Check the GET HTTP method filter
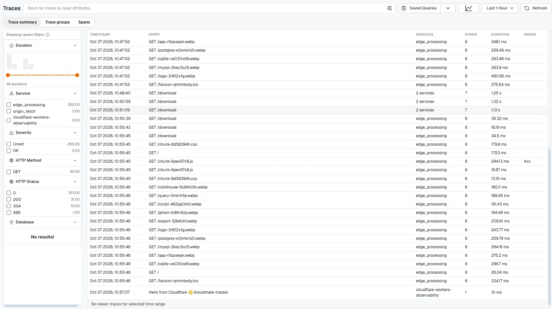The width and height of the screenshot is (552, 309). [x=9, y=172]
